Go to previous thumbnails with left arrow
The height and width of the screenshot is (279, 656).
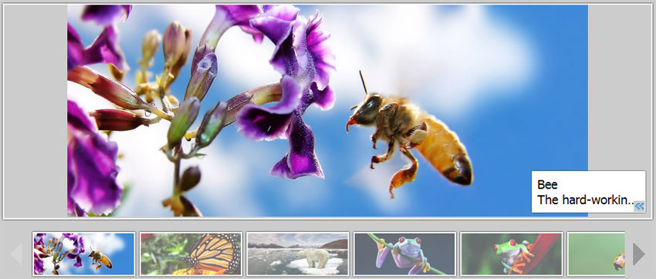pos(17,254)
